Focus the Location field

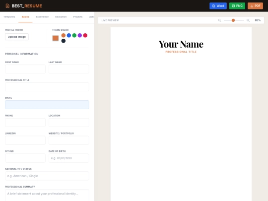69,123
